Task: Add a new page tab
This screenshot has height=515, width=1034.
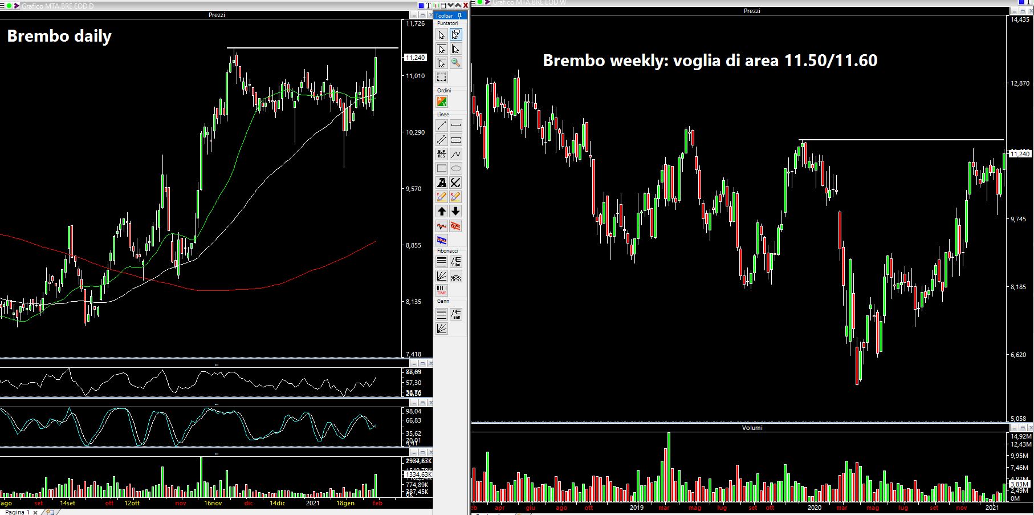Action: click(x=50, y=512)
